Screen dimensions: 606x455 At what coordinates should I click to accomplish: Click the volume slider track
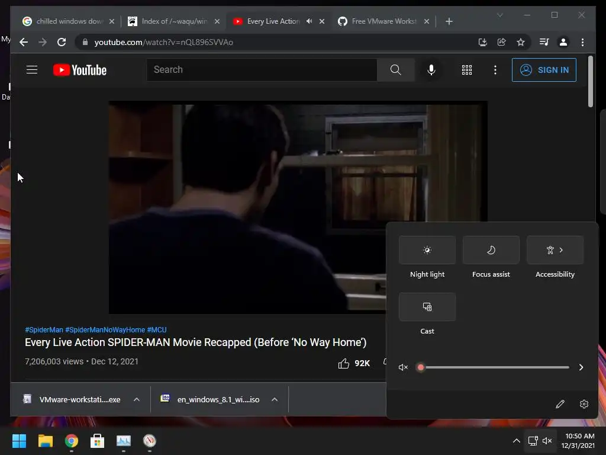pos(495,367)
